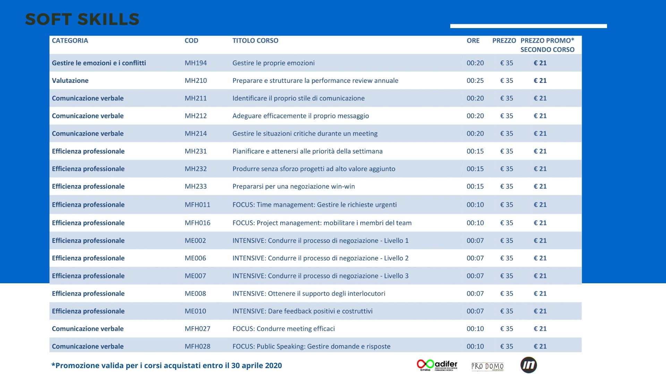Select the ORE column header
This screenshot has width=666, height=374.
coord(473,41)
